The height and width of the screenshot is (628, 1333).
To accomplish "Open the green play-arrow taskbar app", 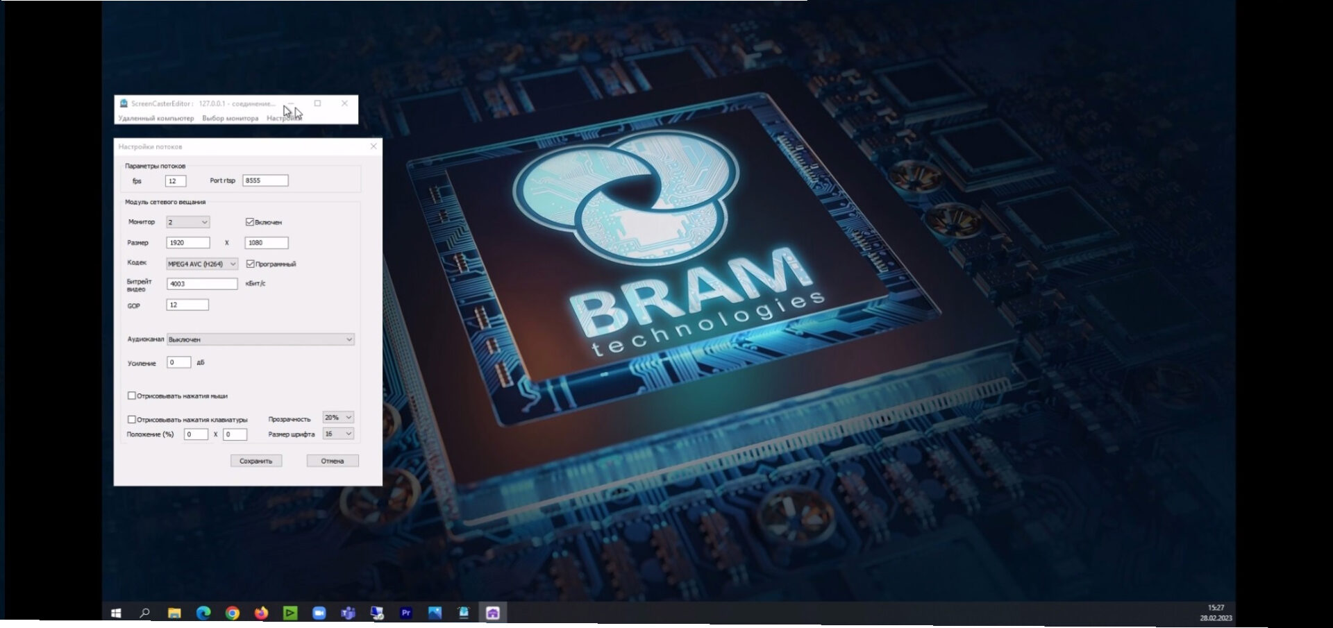I will (x=290, y=613).
